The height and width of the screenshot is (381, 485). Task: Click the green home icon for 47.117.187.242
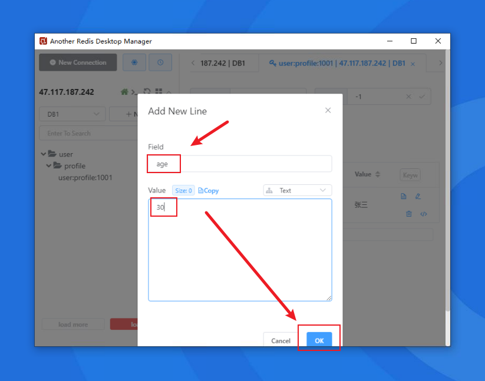[124, 92]
